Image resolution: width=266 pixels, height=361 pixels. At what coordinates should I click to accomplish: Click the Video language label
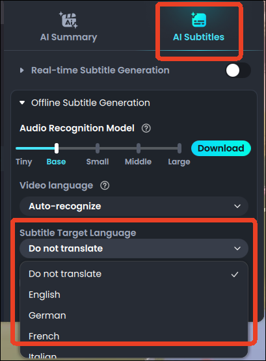click(x=57, y=185)
